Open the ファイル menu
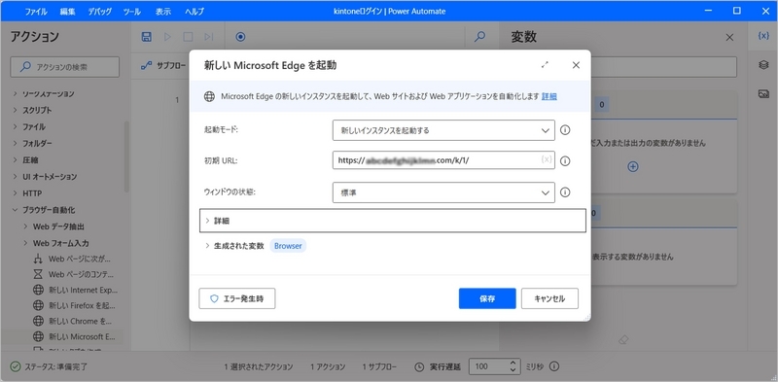The image size is (778, 382). point(36,11)
